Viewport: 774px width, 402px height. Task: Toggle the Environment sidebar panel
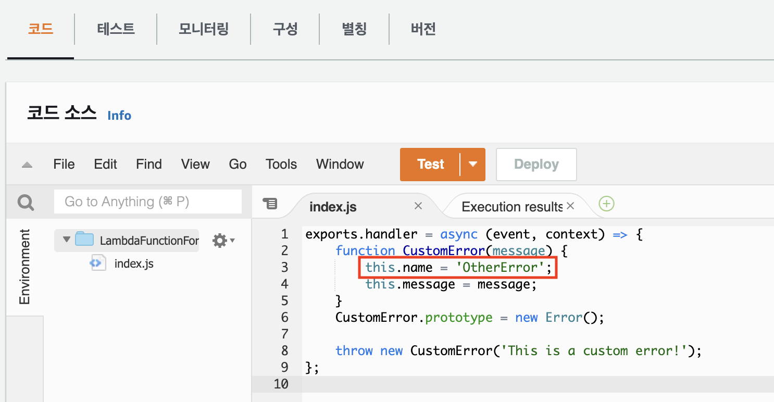(x=24, y=267)
